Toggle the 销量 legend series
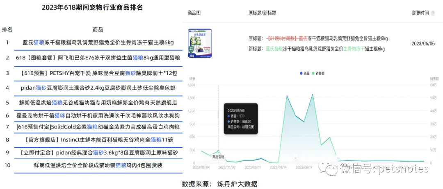The image size is (443, 189). pos(305,73)
